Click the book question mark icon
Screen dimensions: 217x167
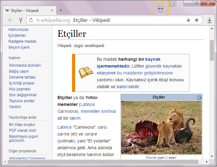pos(86,72)
